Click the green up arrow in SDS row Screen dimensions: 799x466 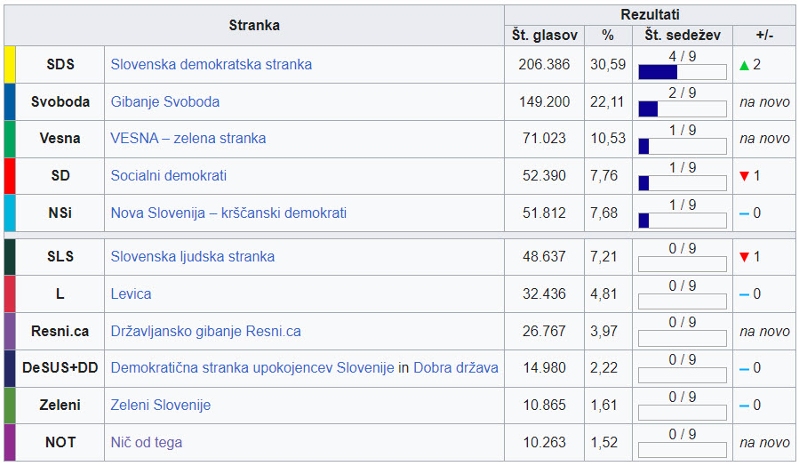[x=745, y=65]
